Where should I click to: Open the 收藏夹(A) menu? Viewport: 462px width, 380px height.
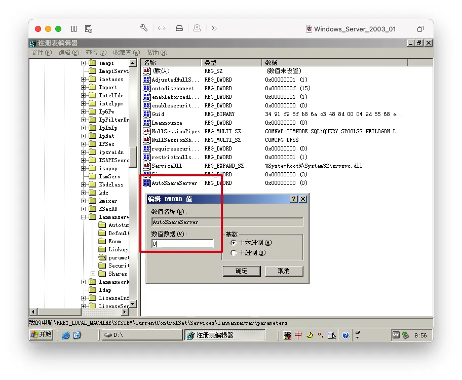127,53
